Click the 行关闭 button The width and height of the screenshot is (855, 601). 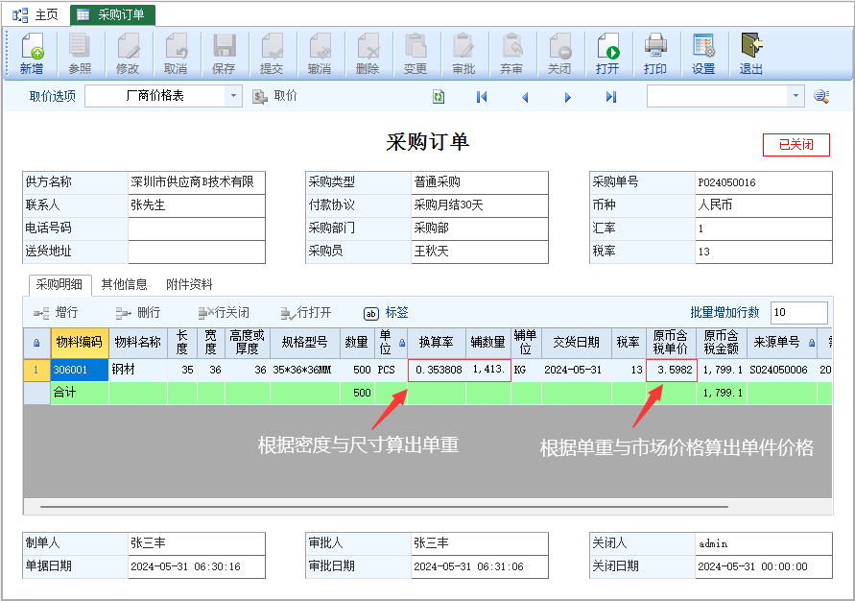[x=224, y=312]
